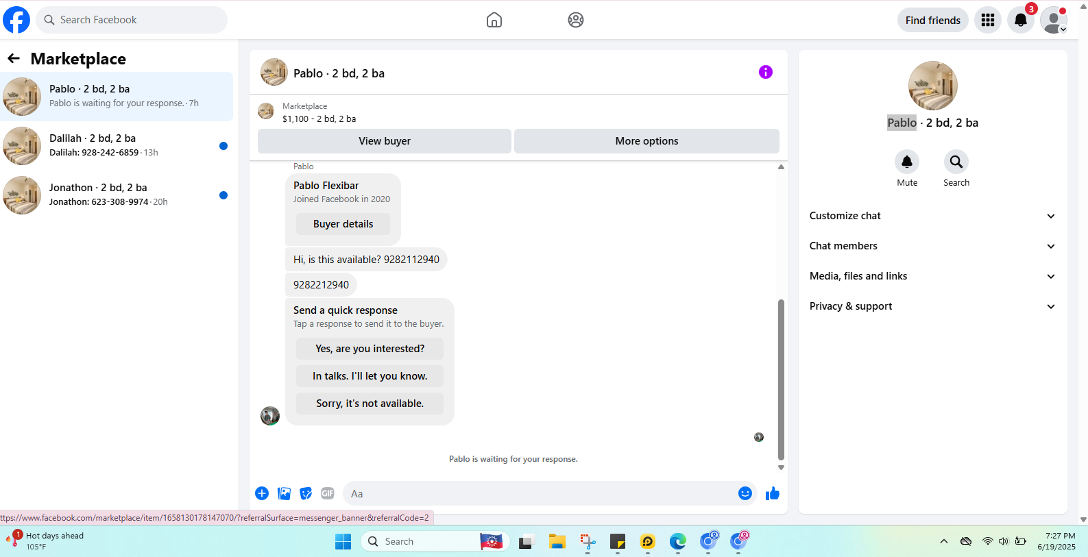The image size is (1088, 557).
Task: Open the account profile menu avatar
Action: coord(1054,20)
